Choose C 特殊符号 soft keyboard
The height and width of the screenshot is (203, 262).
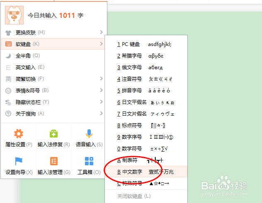(146, 184)
